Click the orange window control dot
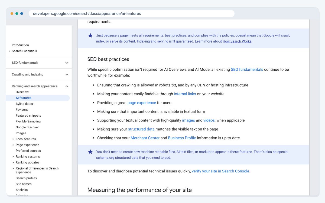Image resolution: width=325 pixels, height=203 pixels. (x=12, y=14)
